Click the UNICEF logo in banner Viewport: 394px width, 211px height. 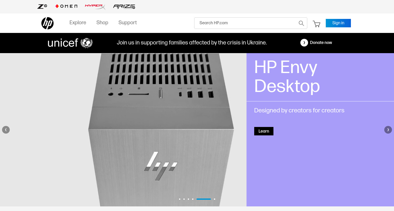70,43
